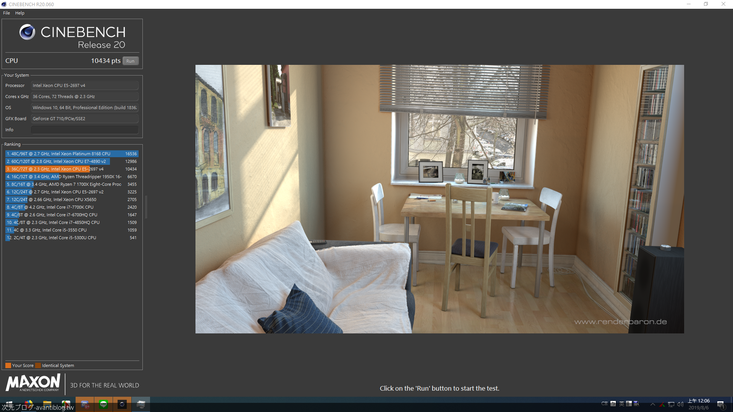
Task: Open the network tray icon
Action: click(671, 404)
